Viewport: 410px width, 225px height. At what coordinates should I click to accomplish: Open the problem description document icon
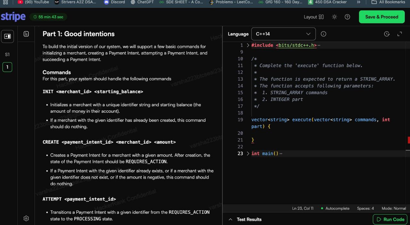point(26,34)
